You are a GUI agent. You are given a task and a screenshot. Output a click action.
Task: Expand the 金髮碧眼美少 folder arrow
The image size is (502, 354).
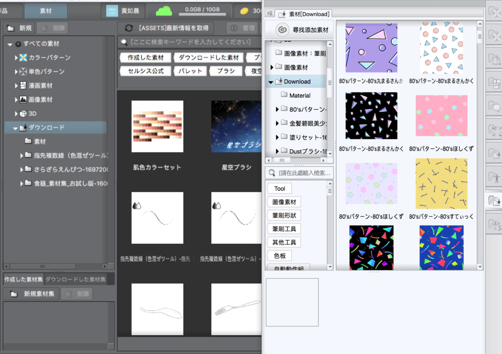click(x=278, y=123)
